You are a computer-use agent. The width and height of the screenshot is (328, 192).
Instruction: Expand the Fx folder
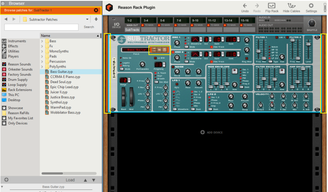click(42, 46)
